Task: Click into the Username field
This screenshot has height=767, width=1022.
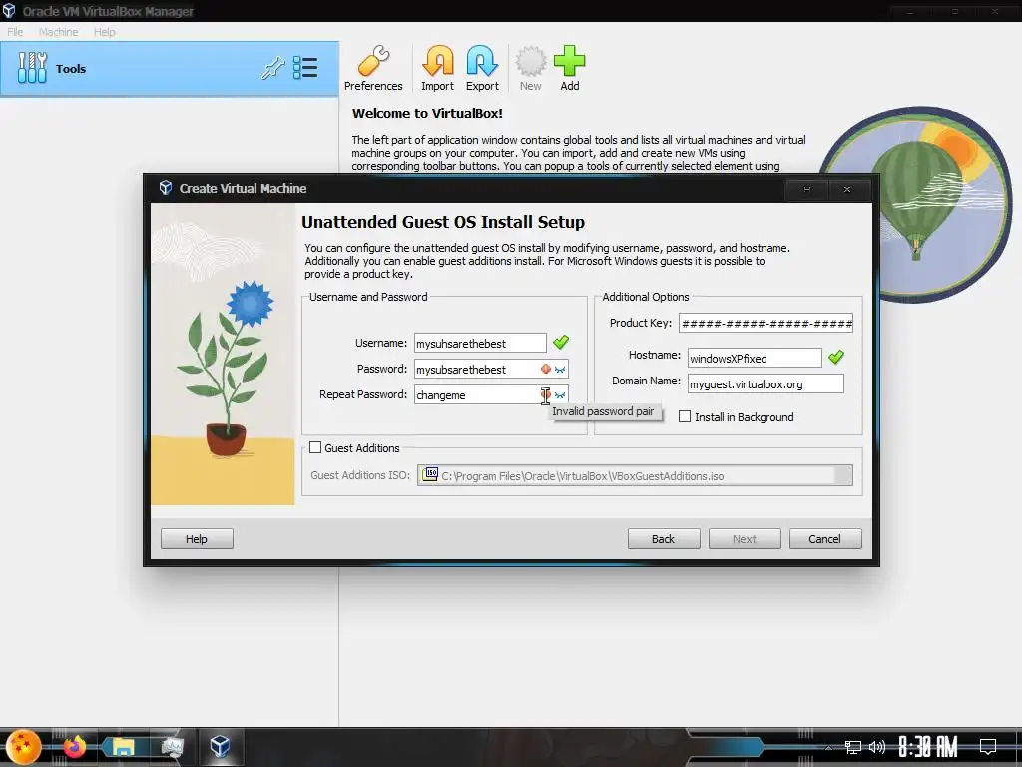Action: coord(480,344)
